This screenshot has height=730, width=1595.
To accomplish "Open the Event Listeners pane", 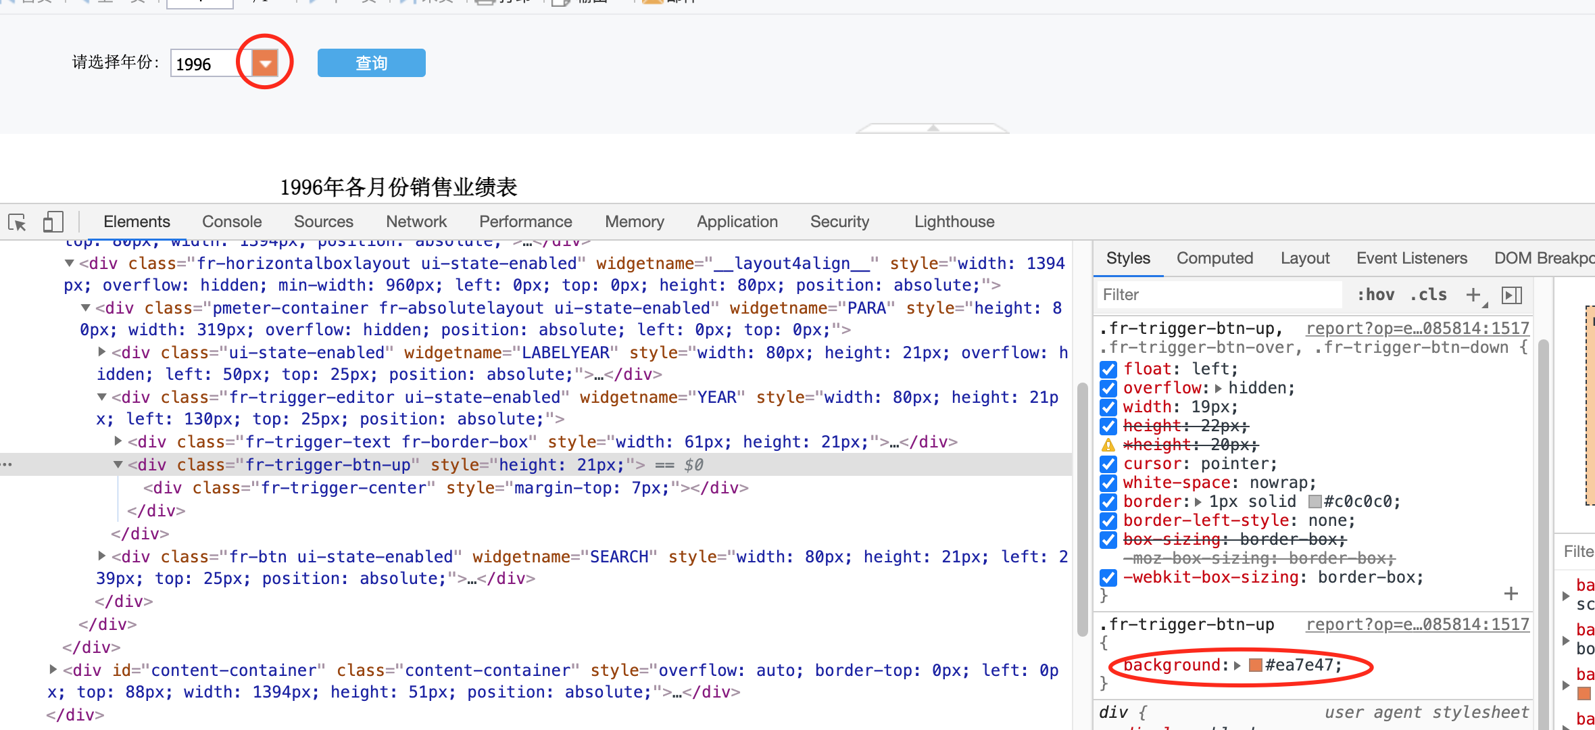I will click(x=1411, y=258).
